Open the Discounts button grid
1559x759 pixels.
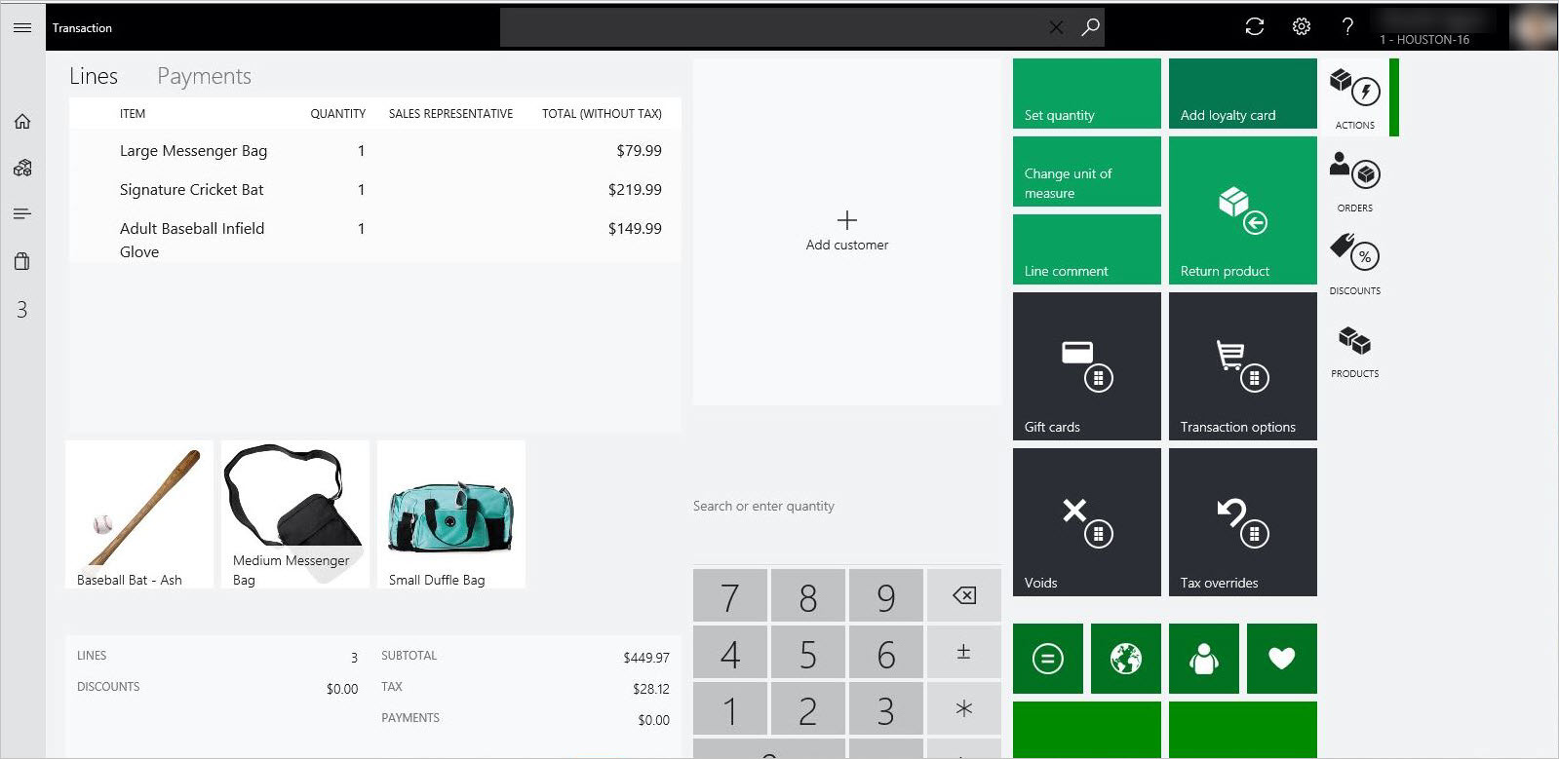click(1355, 264)
